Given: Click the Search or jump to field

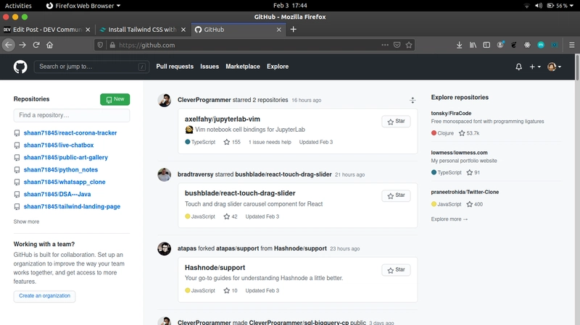Looking at the screenshot, I should 91,67.
